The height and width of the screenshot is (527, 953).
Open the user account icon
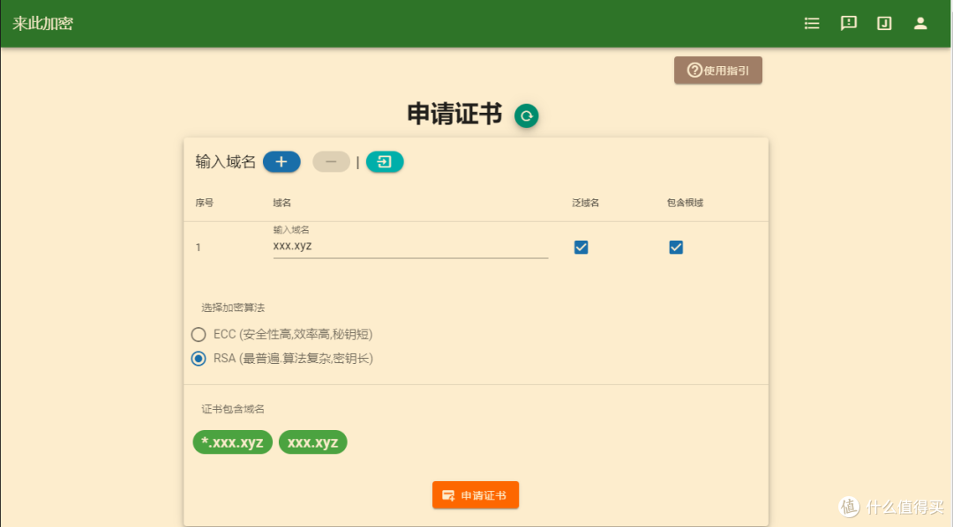click(x=920, y=23)
